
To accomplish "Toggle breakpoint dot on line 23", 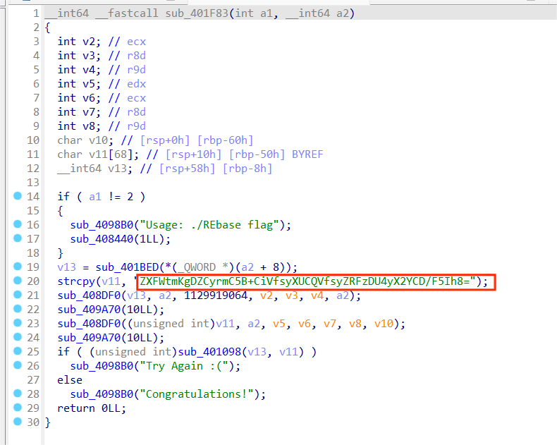I will (18, 323).
